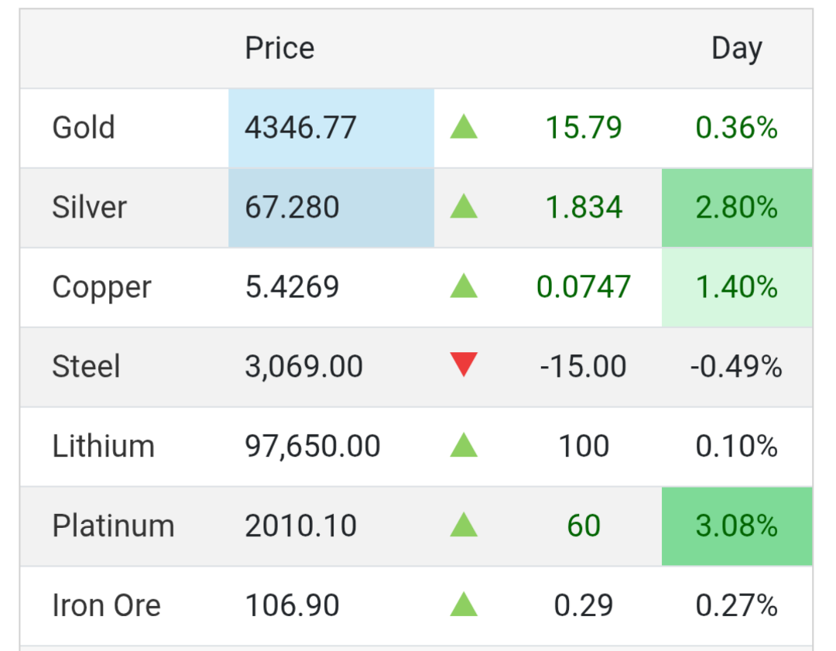The height and width of the screenshot is (651, 836).
Task: Open the Gold commodity link
Action: tap(84, 128)
